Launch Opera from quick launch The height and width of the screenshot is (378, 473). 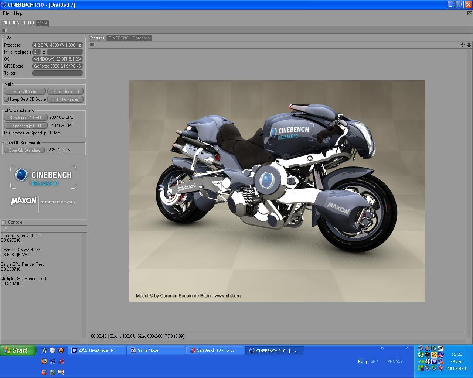[61, 361]
